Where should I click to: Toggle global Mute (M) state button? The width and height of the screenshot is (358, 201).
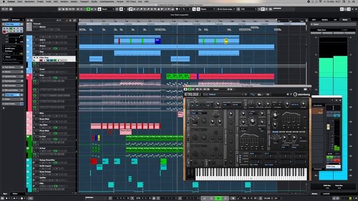(78, 9)
